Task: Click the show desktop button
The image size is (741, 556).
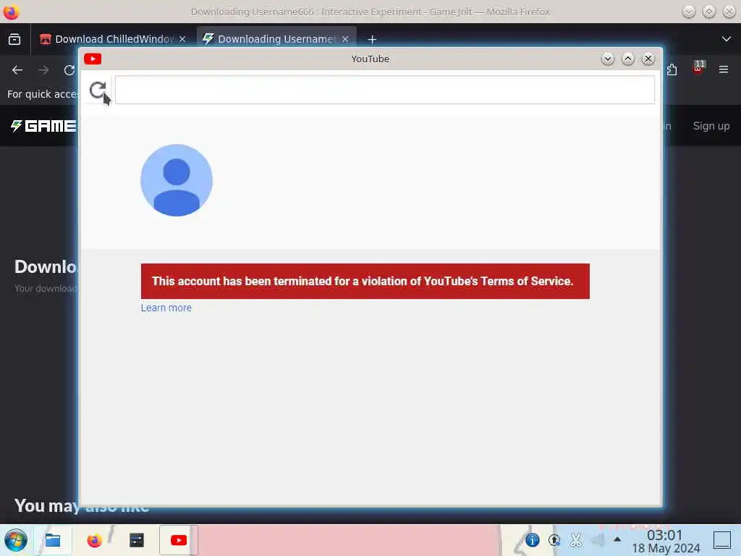Action: 722,540
